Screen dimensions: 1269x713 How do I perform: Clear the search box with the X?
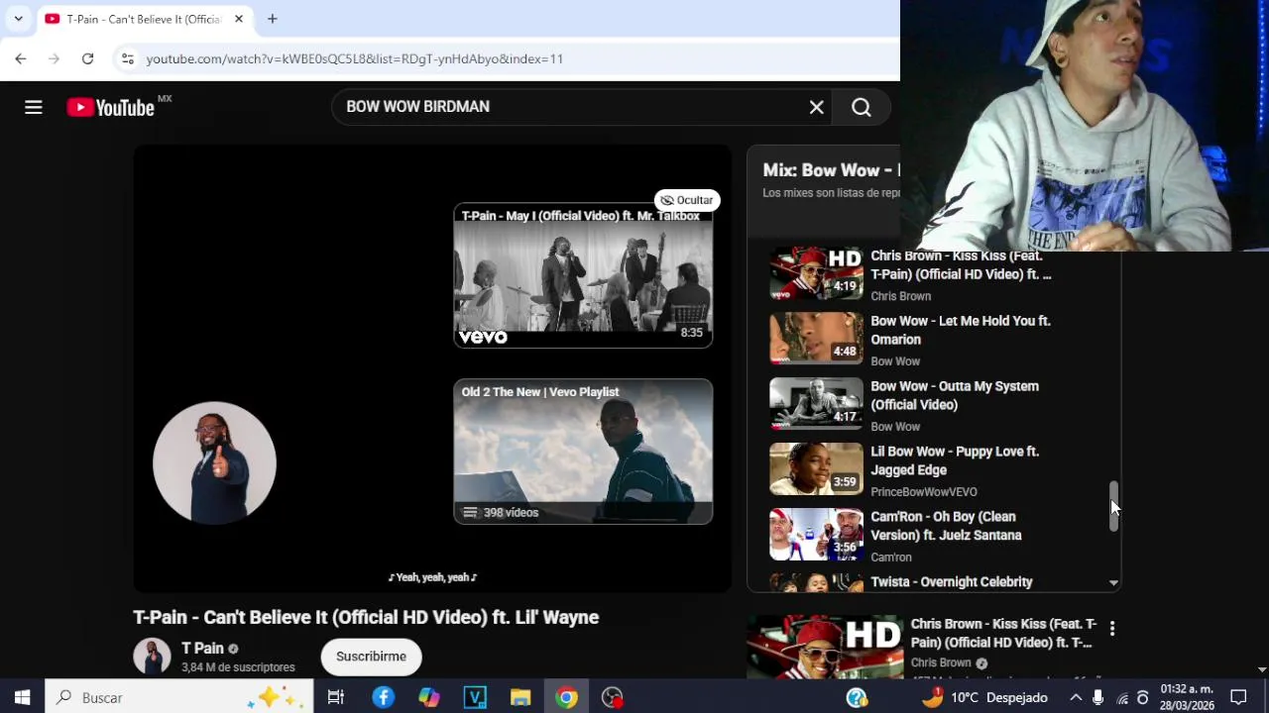(816, 107)
